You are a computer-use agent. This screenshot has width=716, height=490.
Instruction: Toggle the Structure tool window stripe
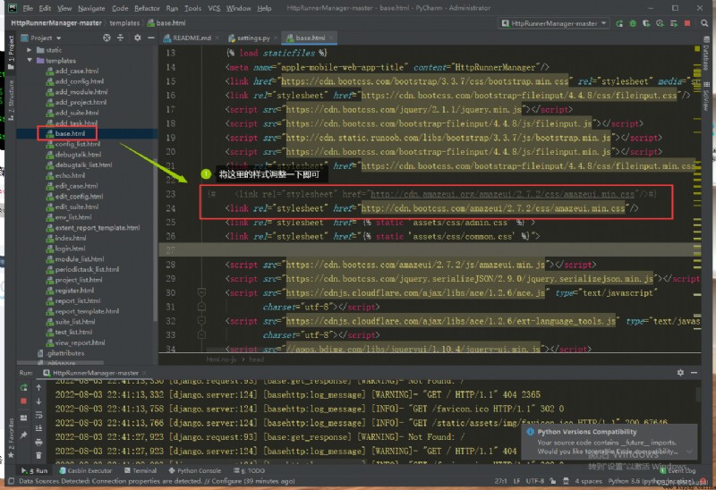(x=11, y=100)
